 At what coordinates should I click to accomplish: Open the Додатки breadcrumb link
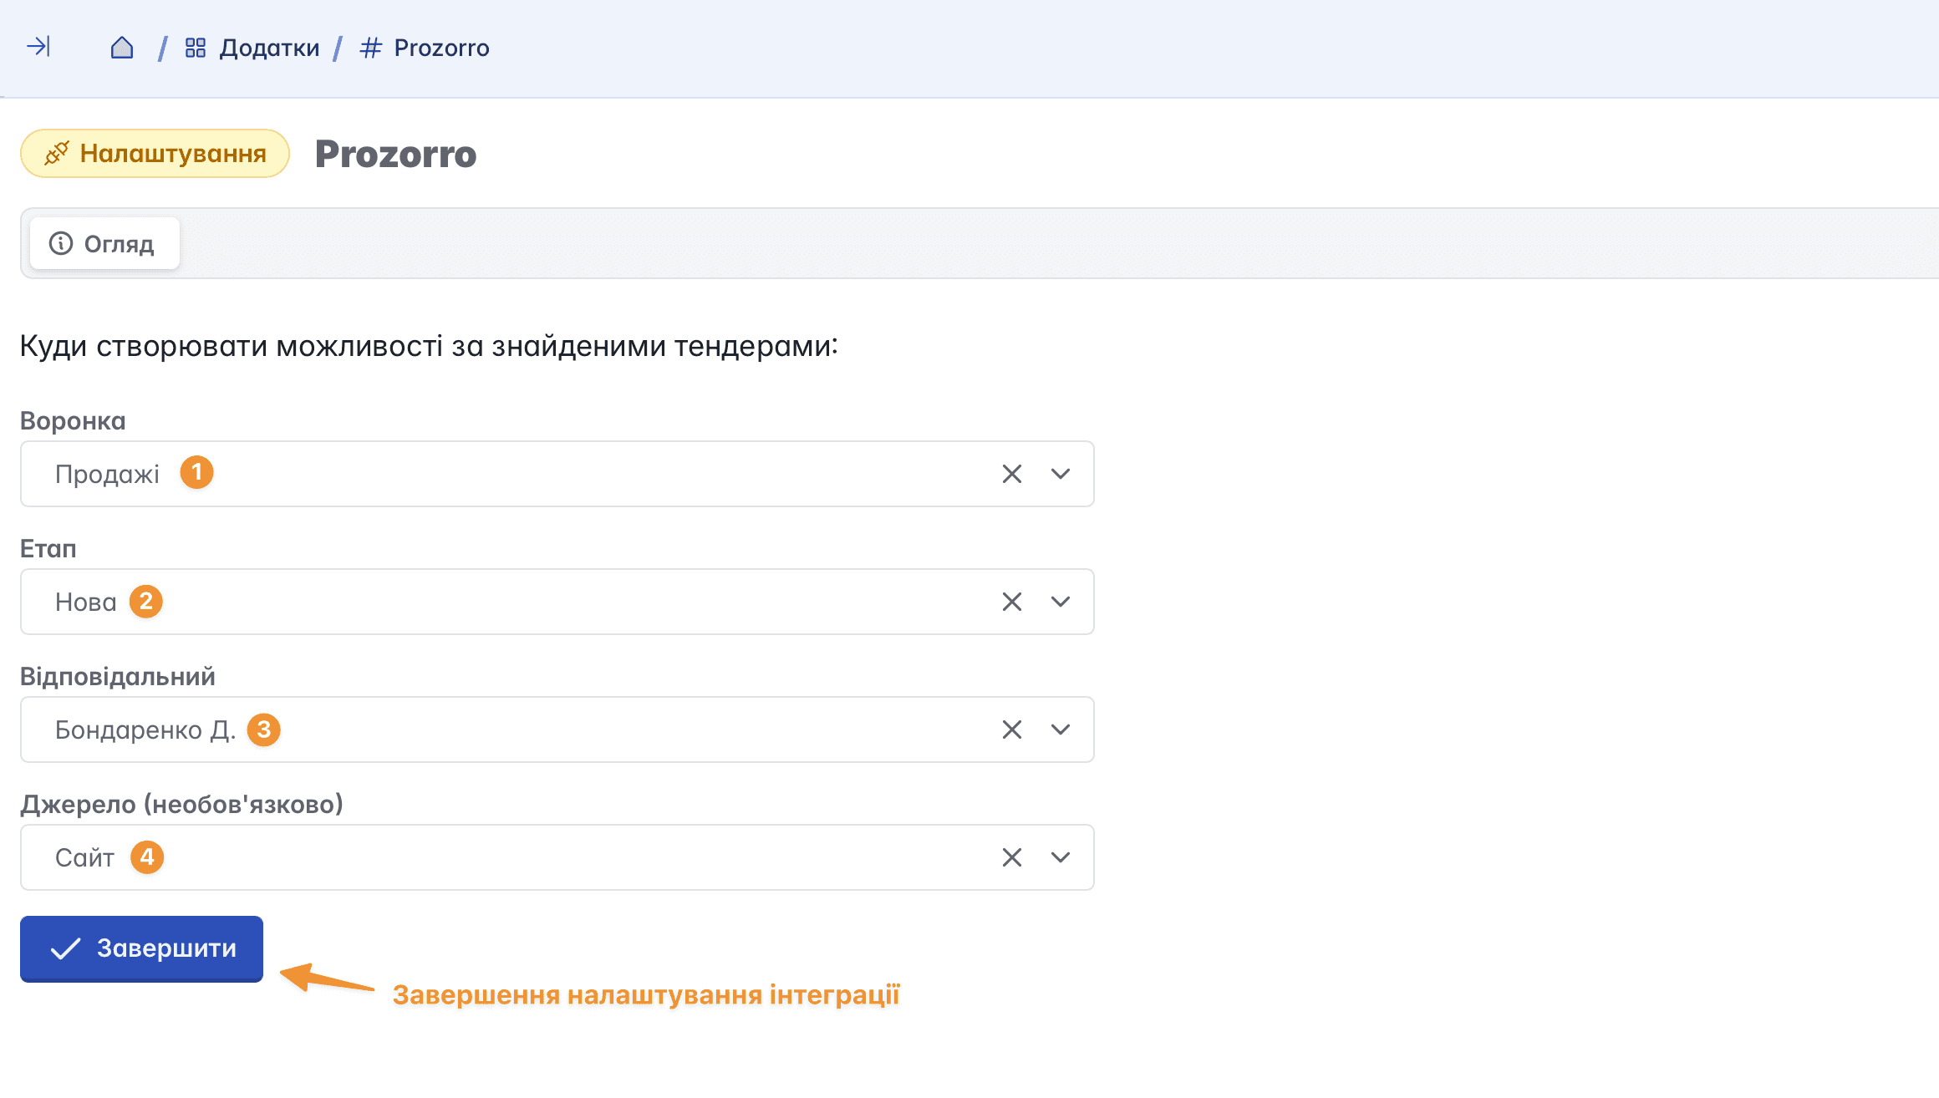point(252,48)
